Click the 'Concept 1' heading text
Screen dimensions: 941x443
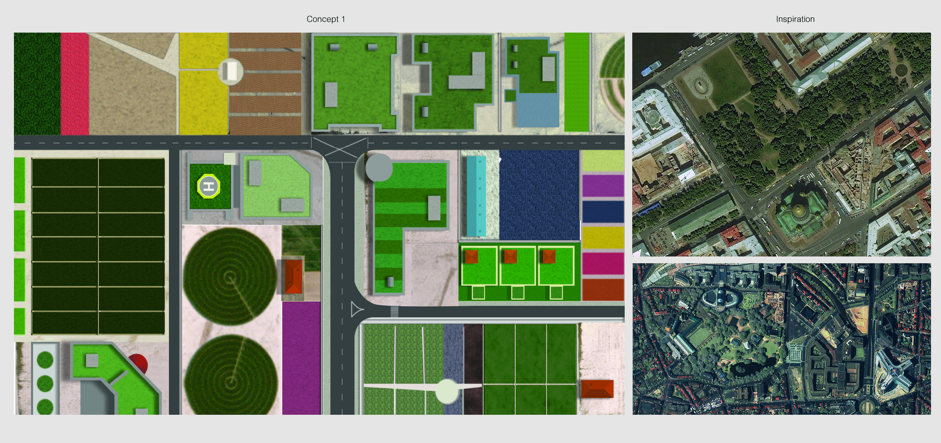click(325, 19)
